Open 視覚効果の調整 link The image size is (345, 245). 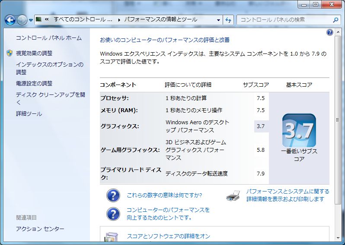pos(34,53)
